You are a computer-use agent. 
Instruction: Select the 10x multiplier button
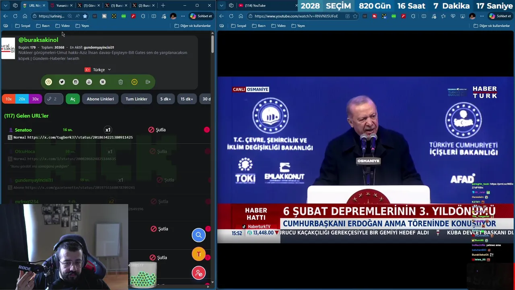[8, 99]
